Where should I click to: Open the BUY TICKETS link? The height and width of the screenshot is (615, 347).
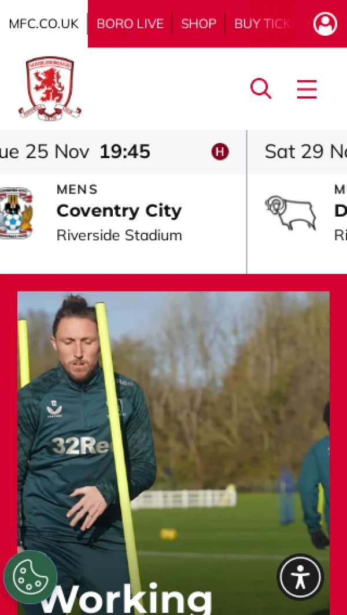tap(264, 24)
